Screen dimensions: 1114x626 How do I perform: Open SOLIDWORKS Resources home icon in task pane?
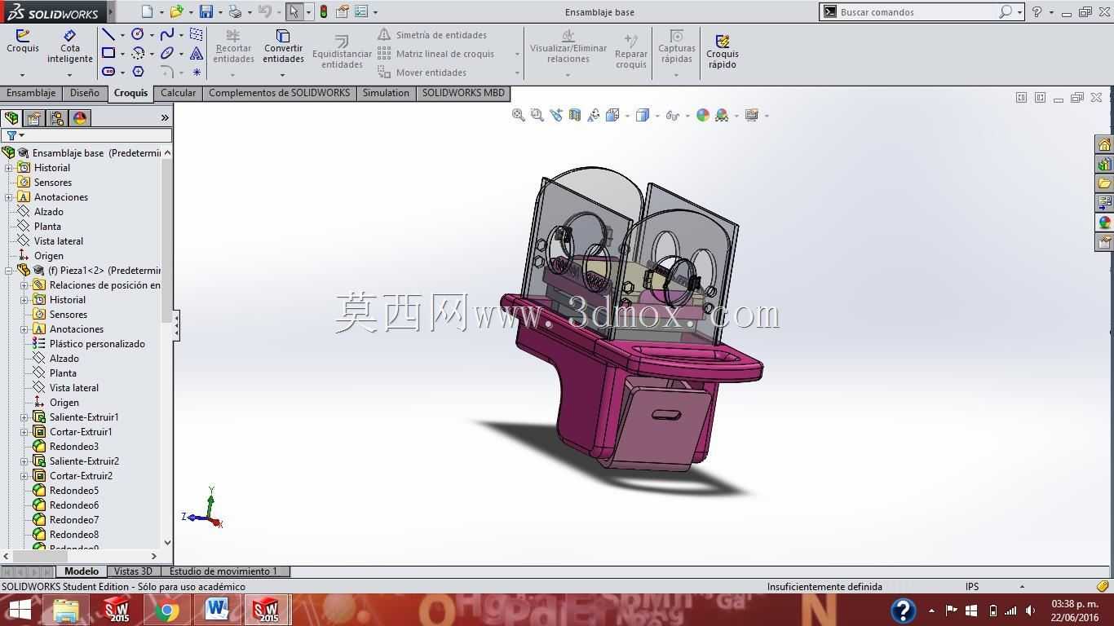1104,145
